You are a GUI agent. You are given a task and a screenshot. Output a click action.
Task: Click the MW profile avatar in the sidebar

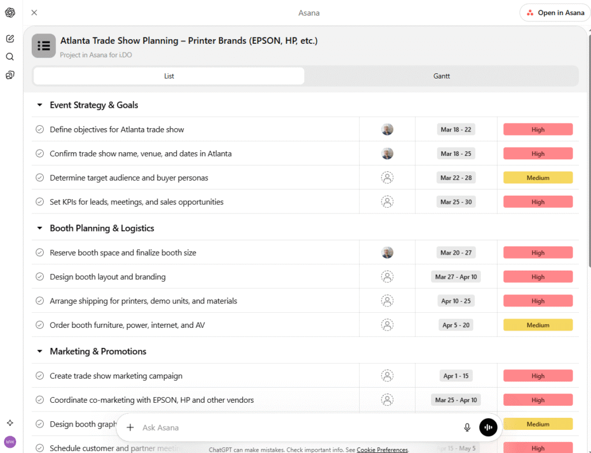[x=9, y=441]
